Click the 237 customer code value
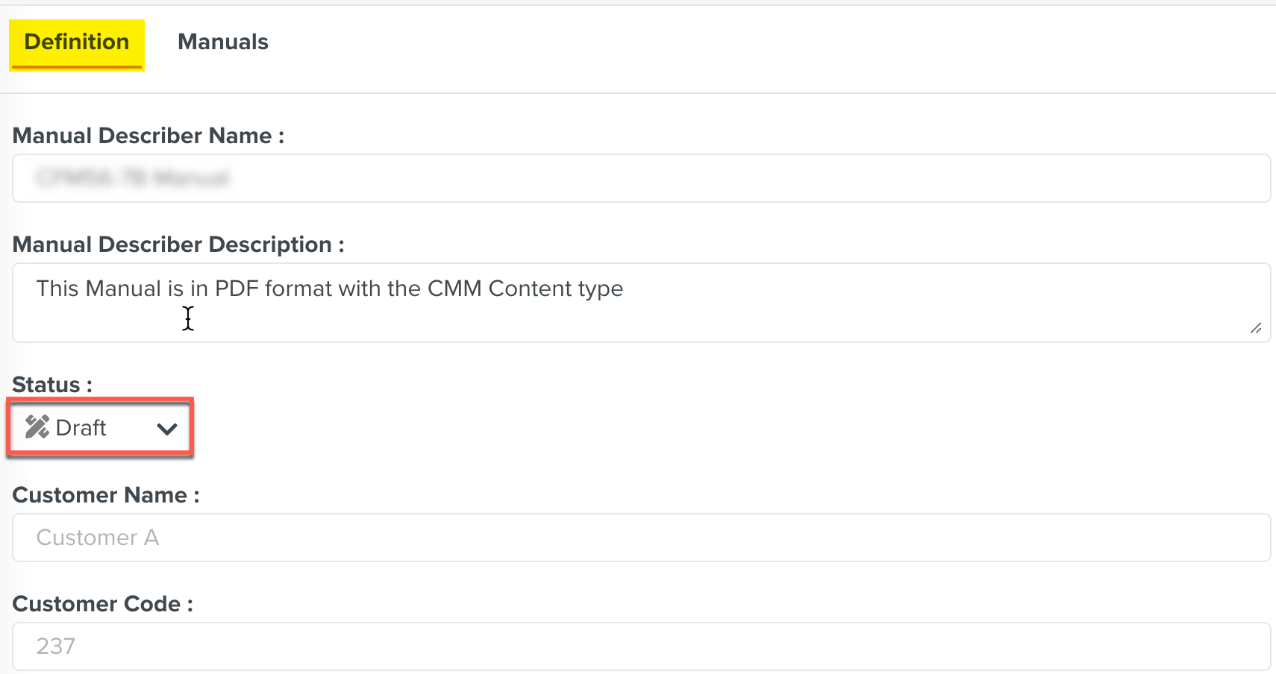 coord(56,646)
